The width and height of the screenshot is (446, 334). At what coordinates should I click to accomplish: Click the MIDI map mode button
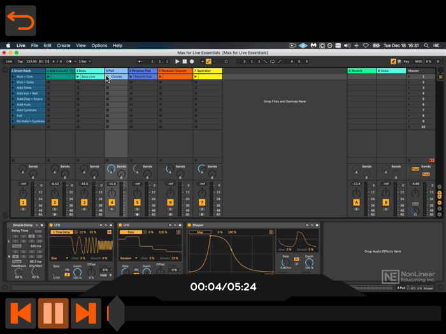(x=418, y=61)
